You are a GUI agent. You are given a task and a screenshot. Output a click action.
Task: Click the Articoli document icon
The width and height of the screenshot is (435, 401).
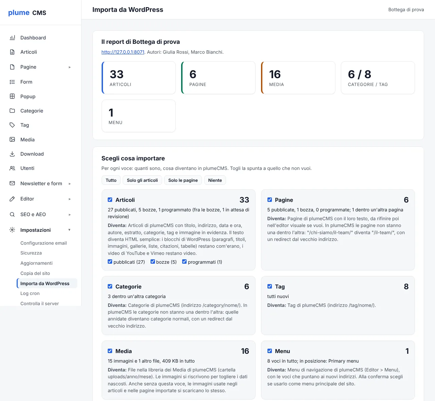(x=12, y=52)
